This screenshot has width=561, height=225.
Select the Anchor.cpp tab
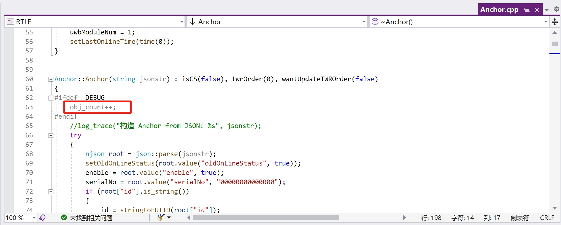(499, 10)
